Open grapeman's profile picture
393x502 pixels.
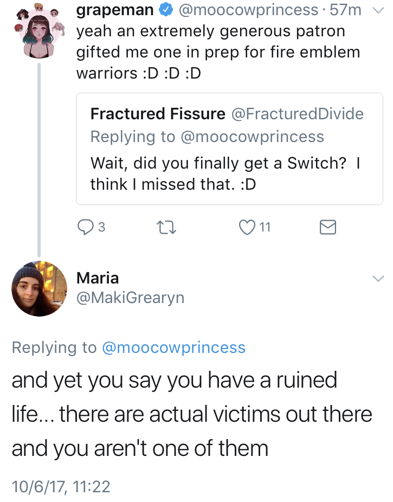tap(38, 32)
